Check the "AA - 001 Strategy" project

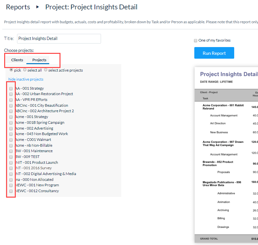(11, 88)
